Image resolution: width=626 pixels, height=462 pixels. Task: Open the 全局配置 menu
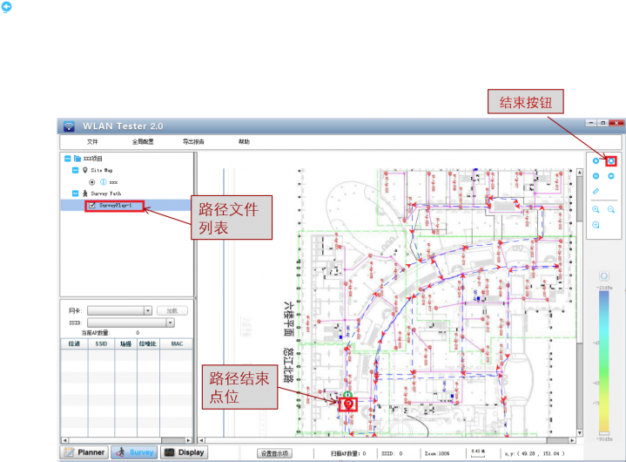143,141
